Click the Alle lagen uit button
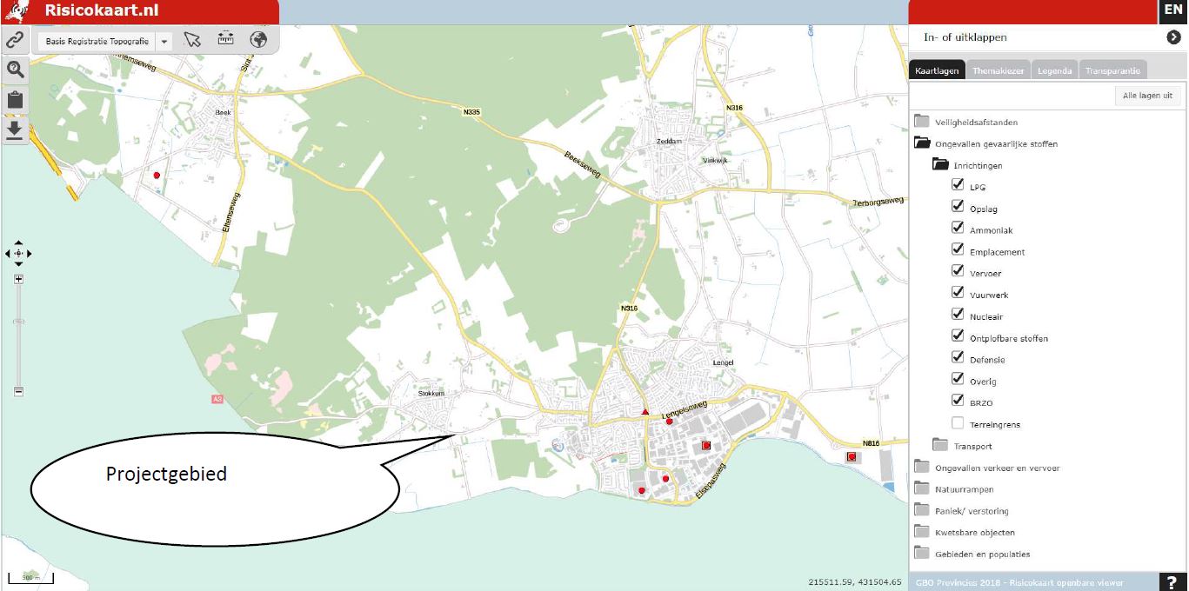The image size is (1189, 591). click(1147, 96)
